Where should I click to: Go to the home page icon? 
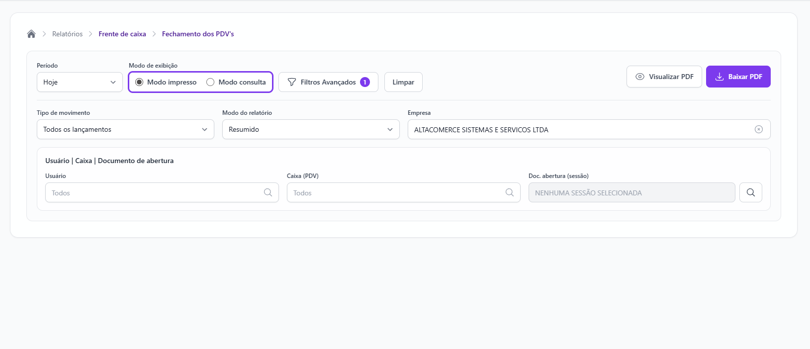click(31, 34)
